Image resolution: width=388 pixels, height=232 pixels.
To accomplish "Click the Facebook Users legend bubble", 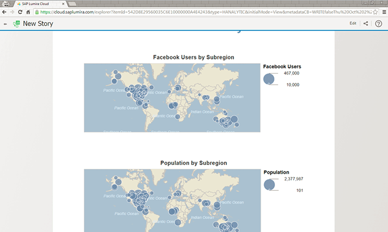I will click(269, 79).
